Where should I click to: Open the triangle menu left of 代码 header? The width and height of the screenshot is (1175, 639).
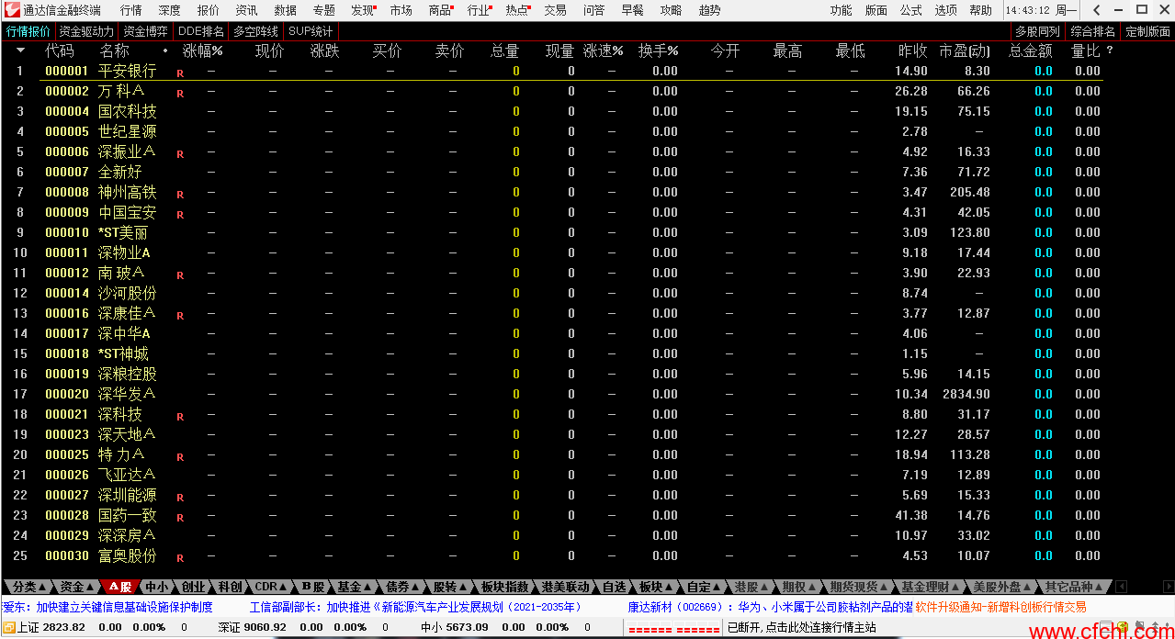(20, 50)
